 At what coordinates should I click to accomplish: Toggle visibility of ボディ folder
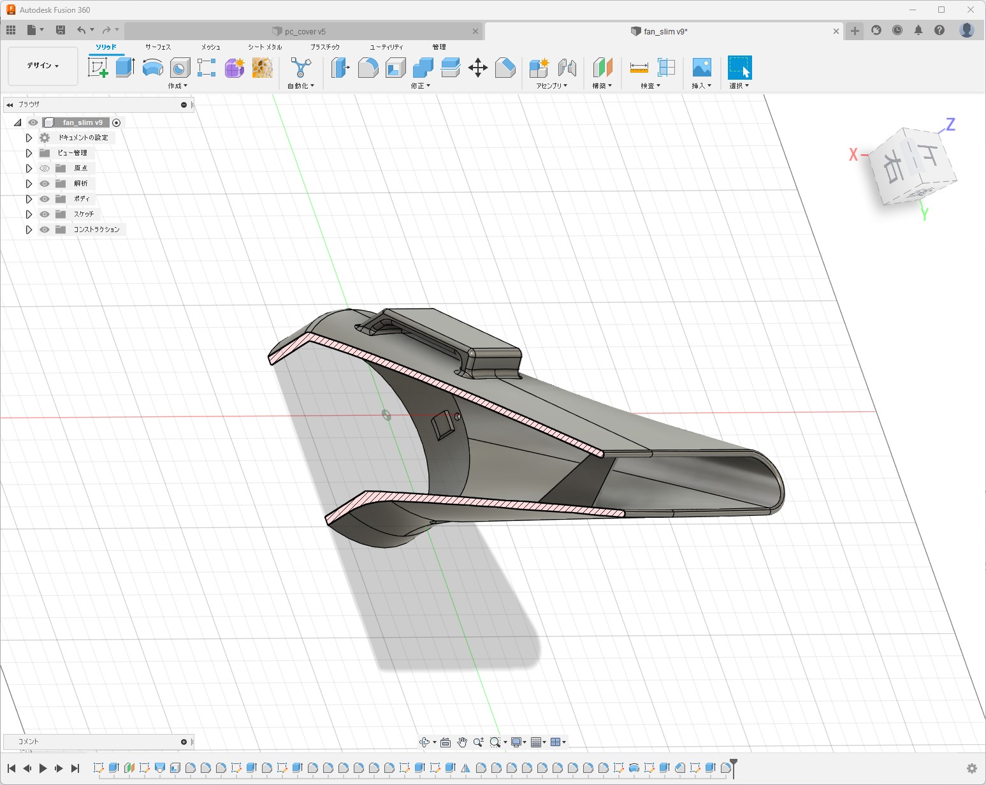pos(45,199)
